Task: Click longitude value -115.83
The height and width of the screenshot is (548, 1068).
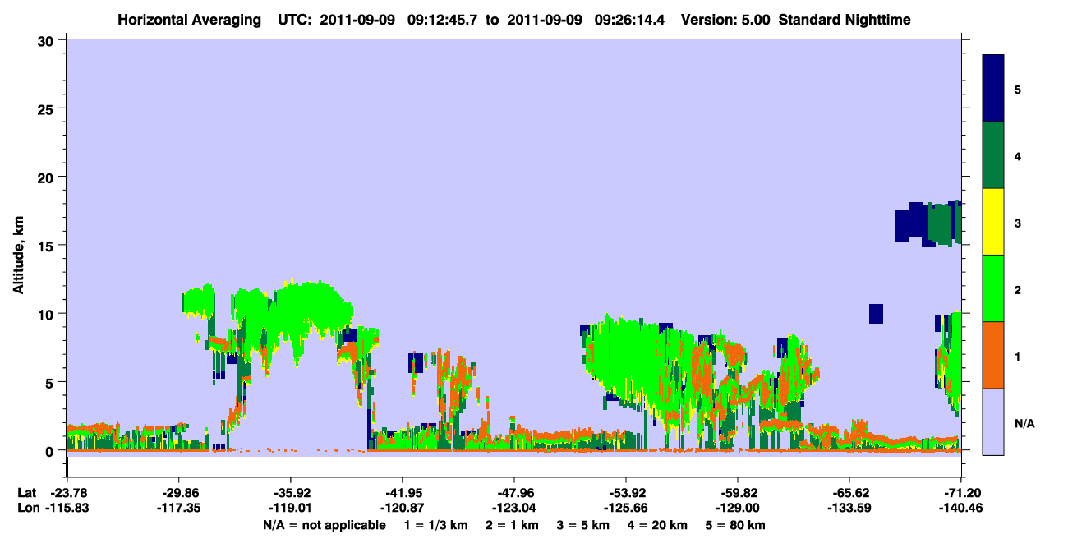Action: [x=67, y=508]
